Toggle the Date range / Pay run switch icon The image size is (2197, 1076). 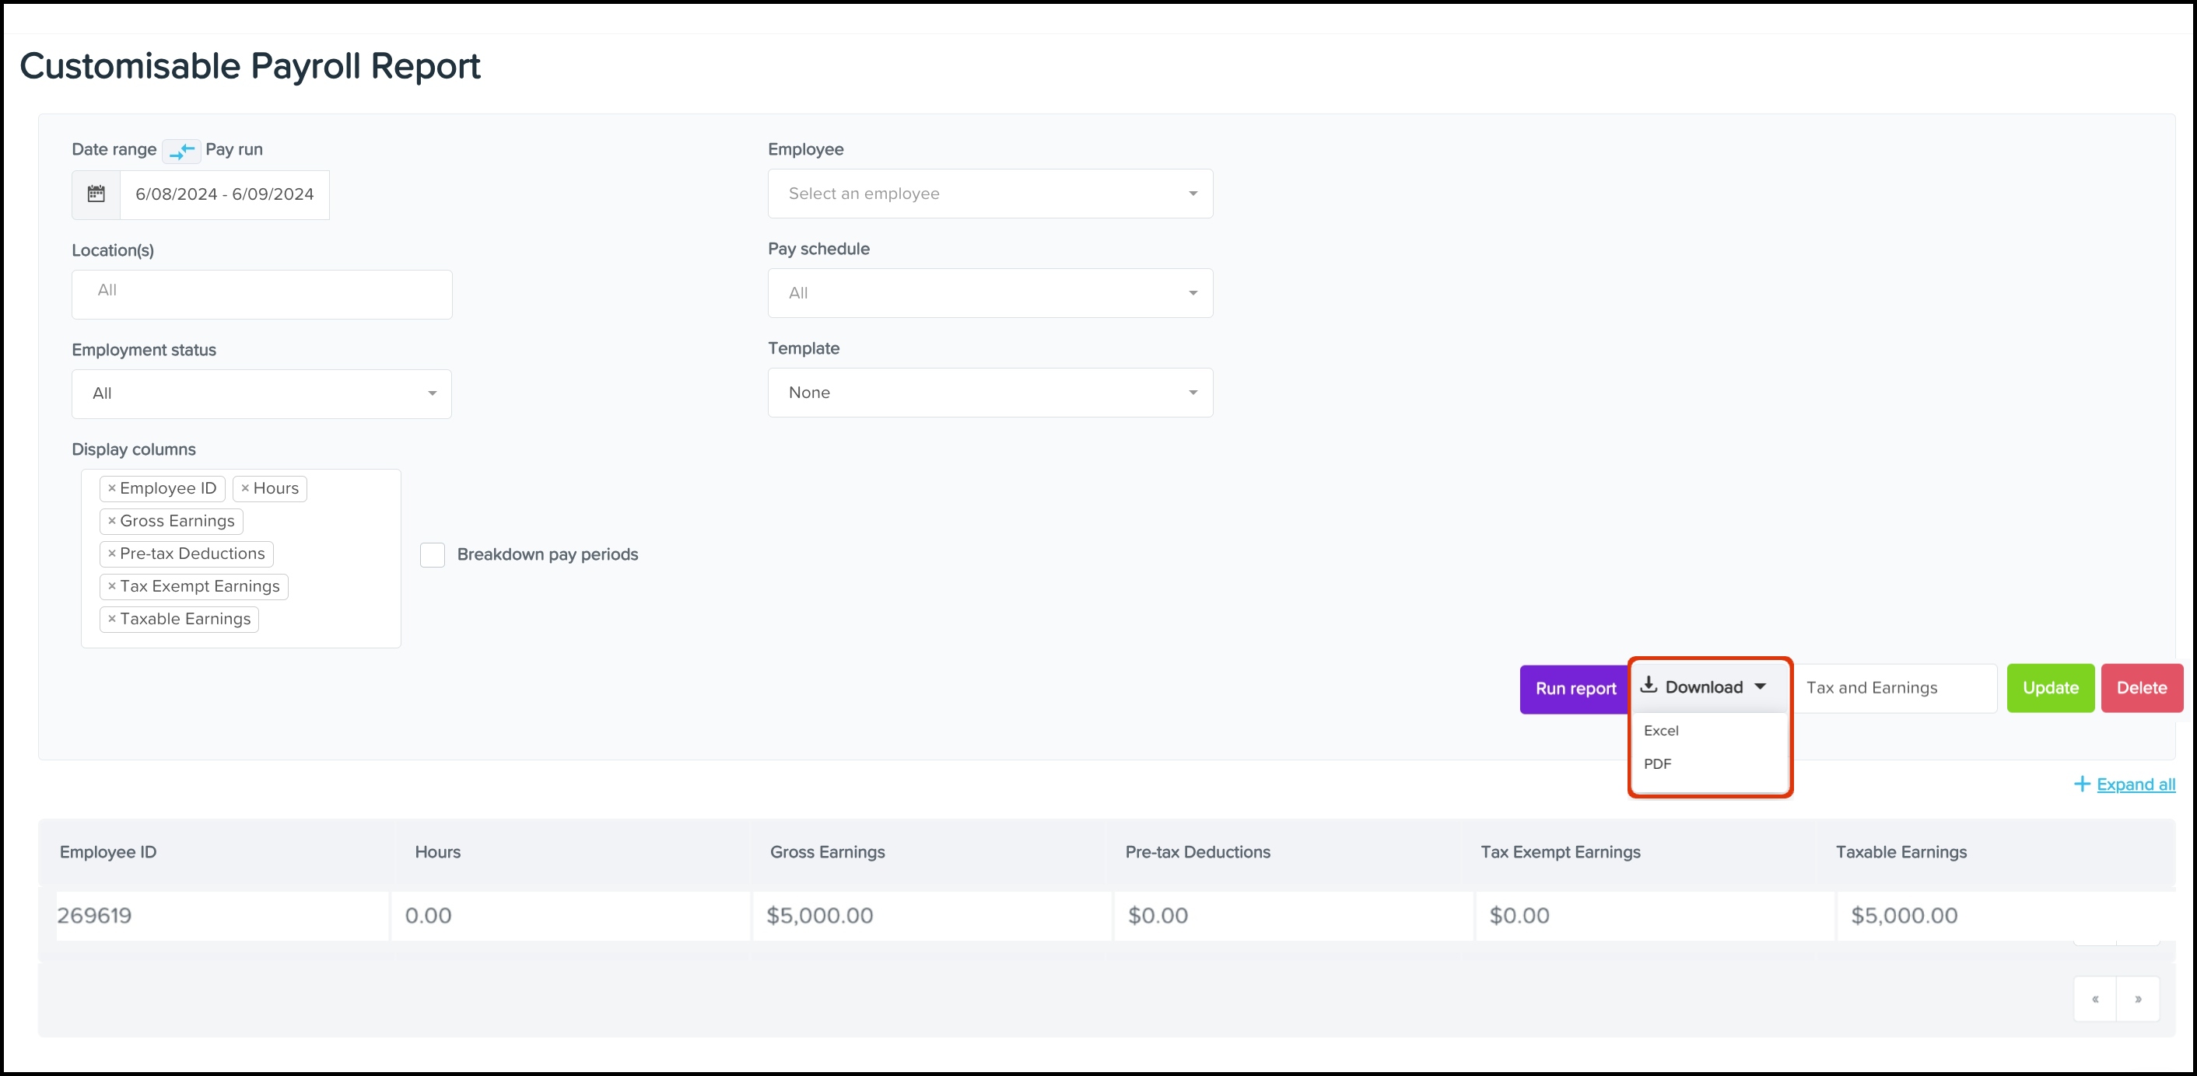click(x=182, y=151)
